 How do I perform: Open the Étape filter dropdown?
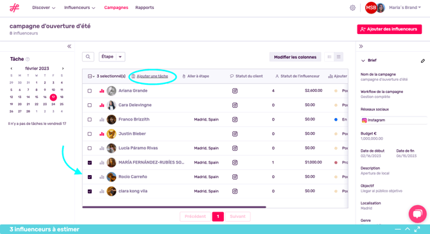(112, 56)
